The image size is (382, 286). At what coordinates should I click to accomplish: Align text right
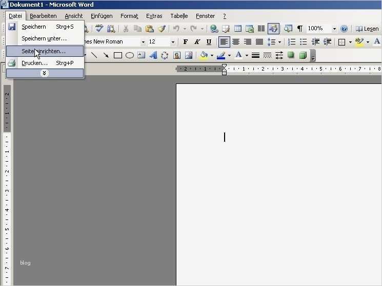tap(248, 42)
